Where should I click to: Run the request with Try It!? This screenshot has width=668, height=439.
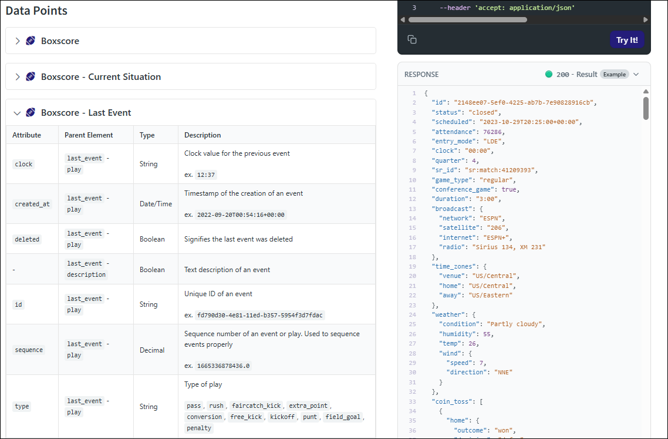click(626, 40)
